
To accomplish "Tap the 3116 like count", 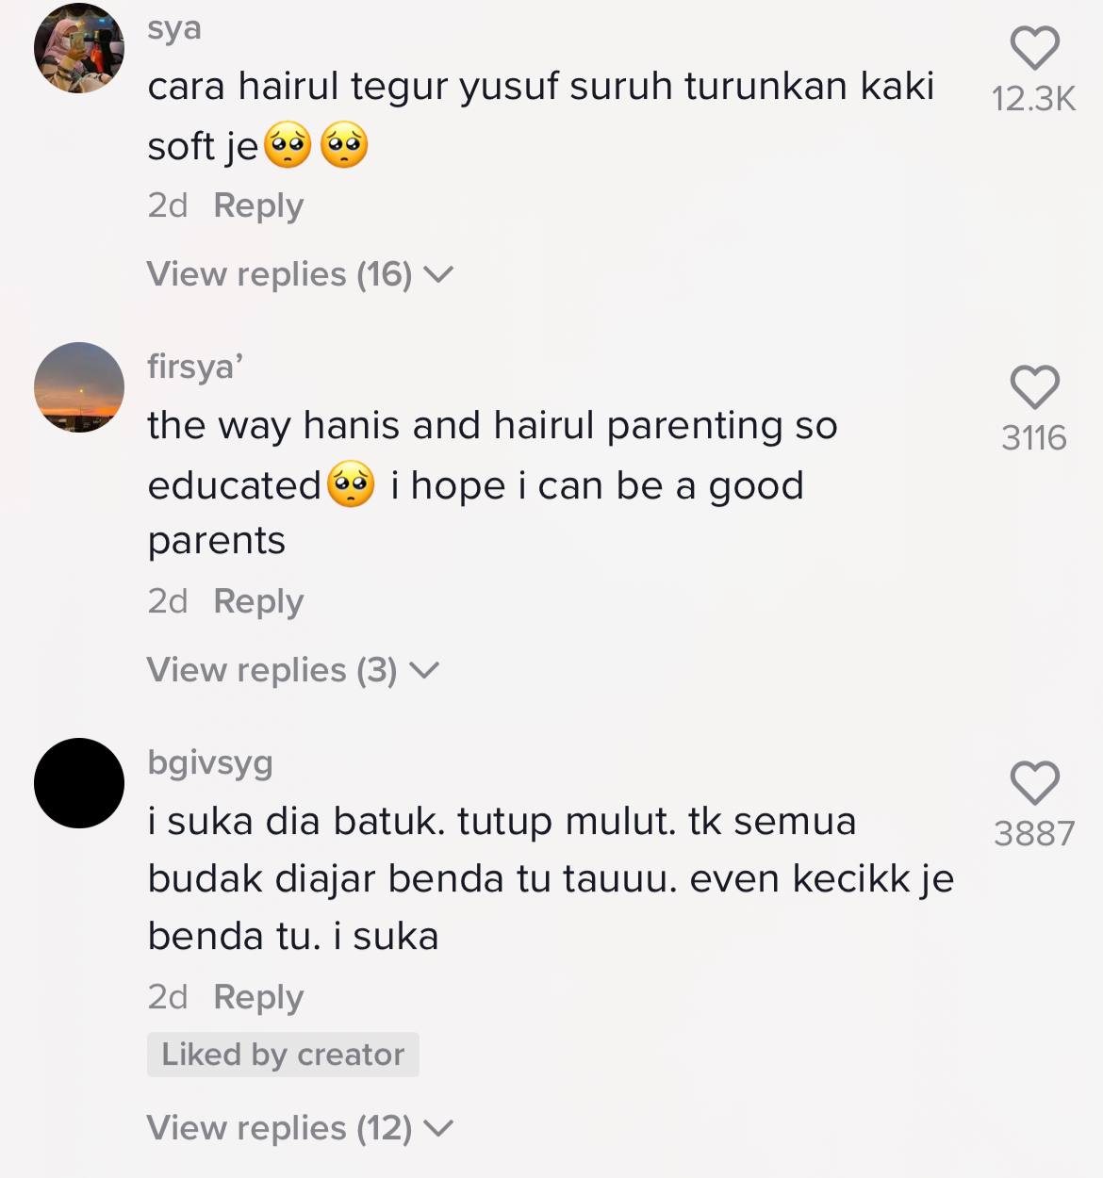I will pos(1034,438).
